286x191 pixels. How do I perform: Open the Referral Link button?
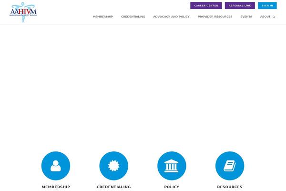pyautogui.click(x=240, y=6)
